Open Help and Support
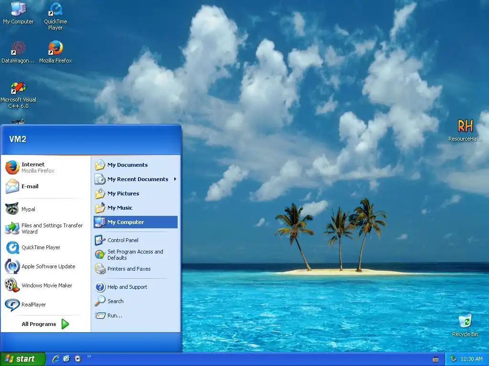This screenshot has width=489, height=366. [135, 287]
